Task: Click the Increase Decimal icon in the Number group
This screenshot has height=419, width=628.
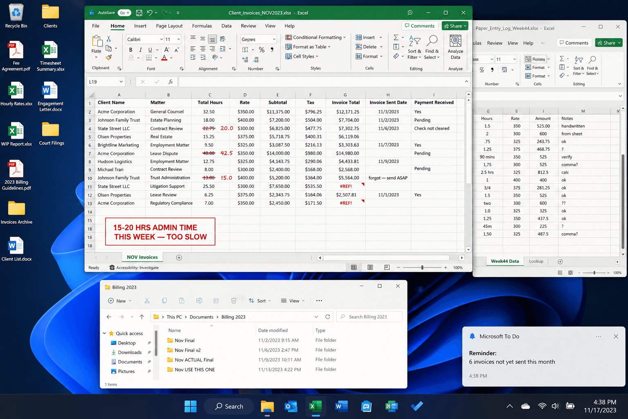Action: (x=245, y=60)
